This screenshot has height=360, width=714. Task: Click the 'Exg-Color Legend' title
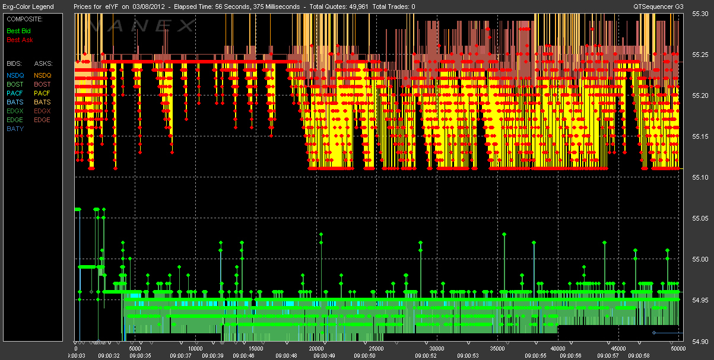point(28,7)
